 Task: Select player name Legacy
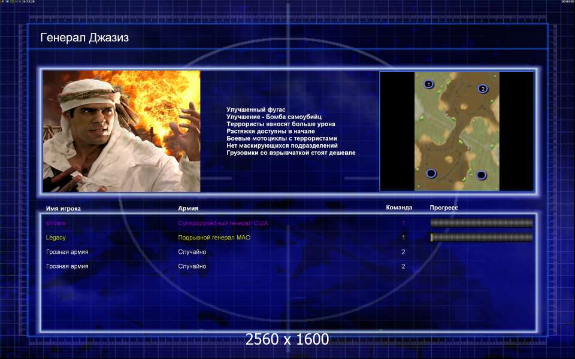coord(56,238)
